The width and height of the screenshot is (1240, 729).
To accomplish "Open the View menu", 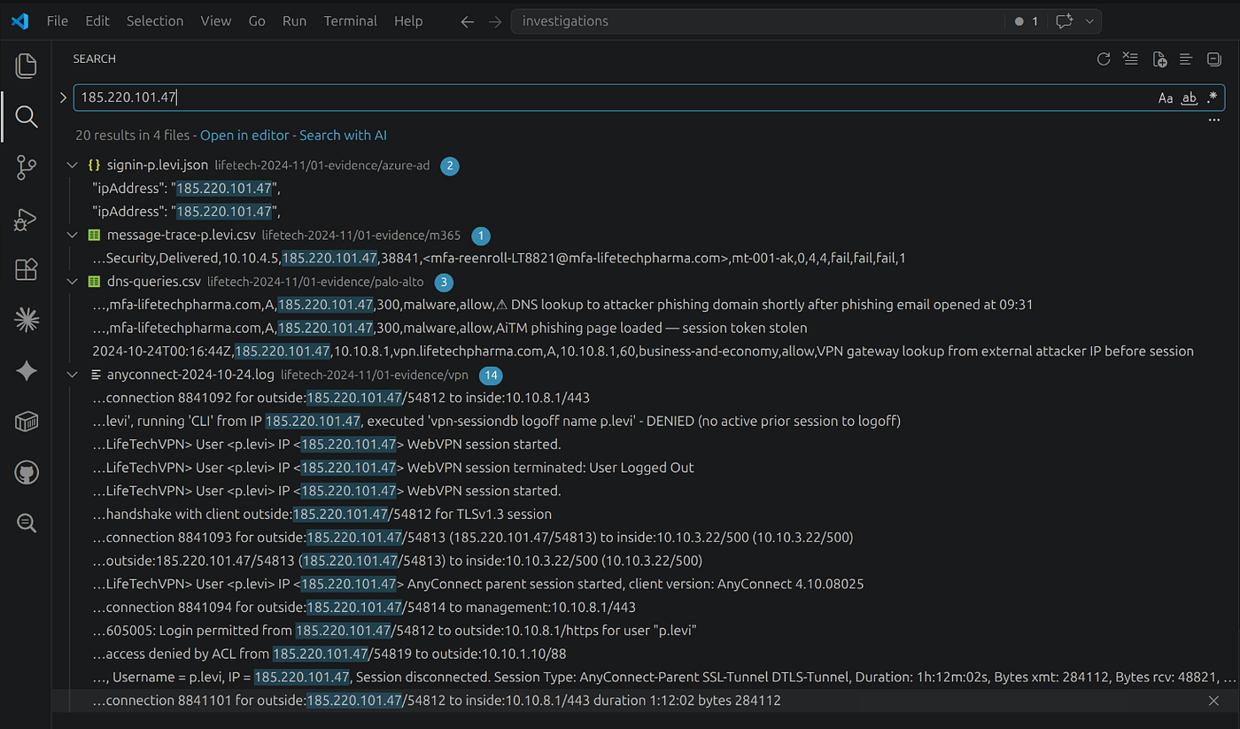I will tap(216, 21).
